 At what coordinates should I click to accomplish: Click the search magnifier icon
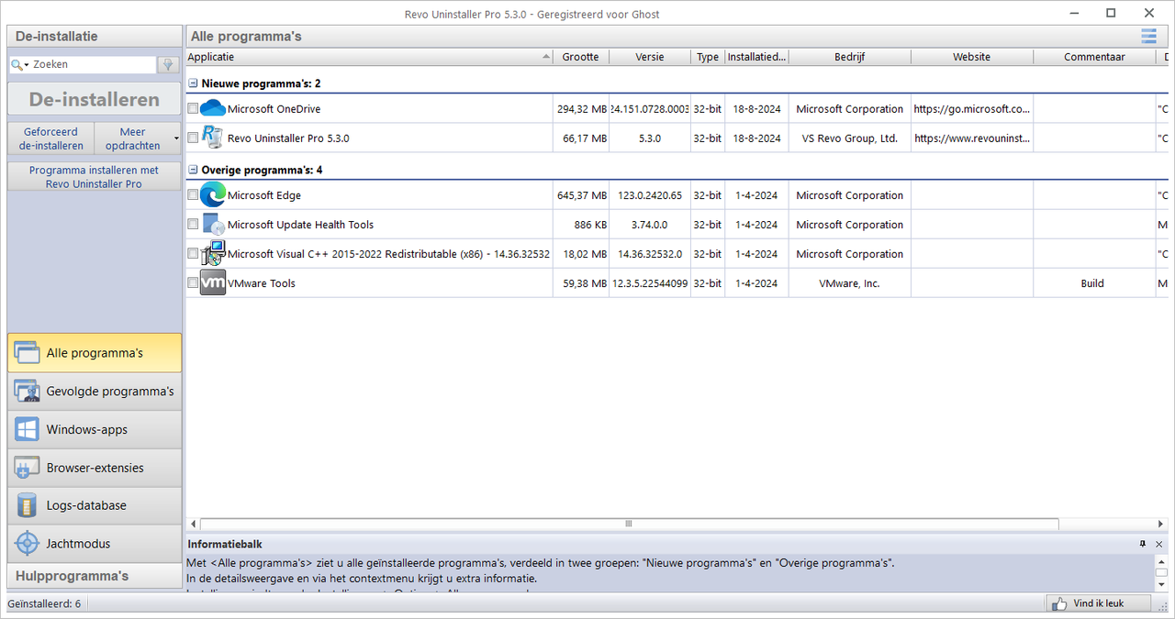point(17,65)
